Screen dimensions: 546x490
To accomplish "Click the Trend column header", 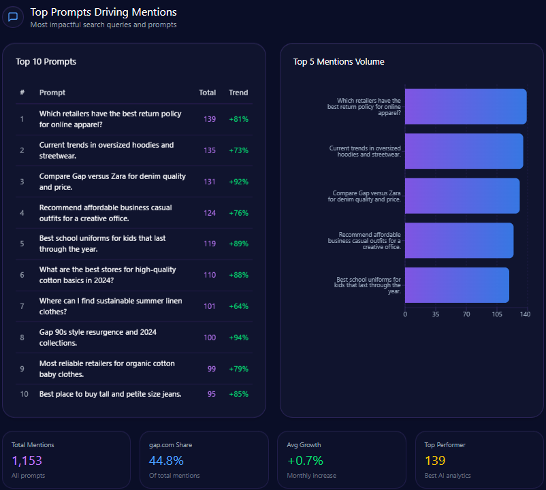I will click(x=238, y=93).
